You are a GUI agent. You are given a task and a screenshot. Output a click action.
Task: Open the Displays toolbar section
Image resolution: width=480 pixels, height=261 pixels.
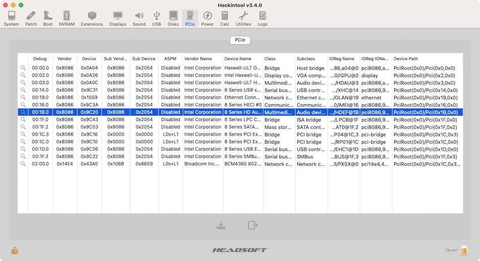118,19
